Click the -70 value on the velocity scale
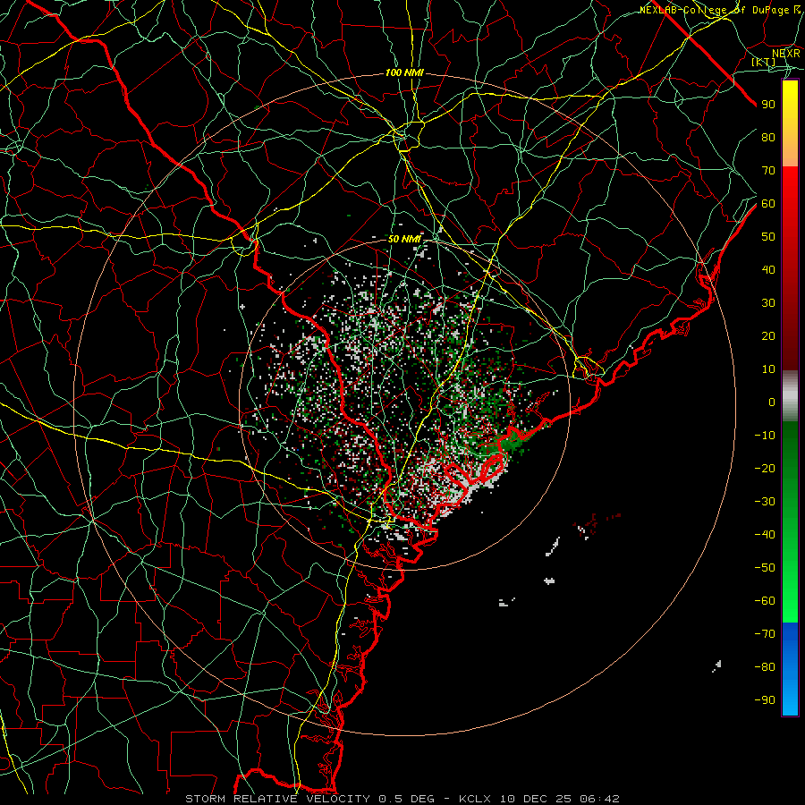 pos(765,634)
